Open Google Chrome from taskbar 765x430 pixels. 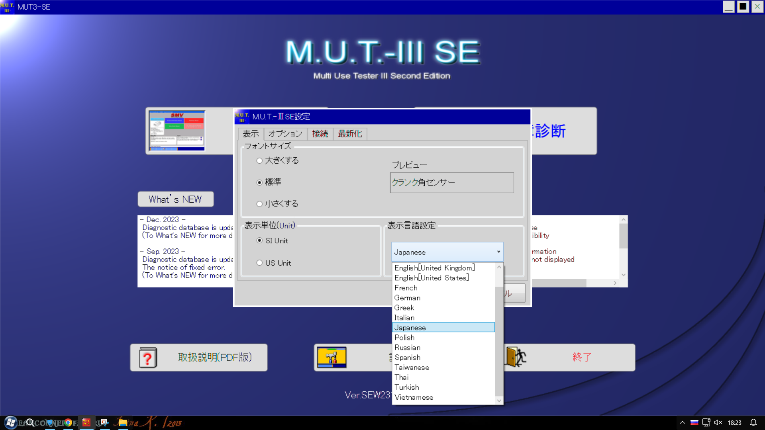point(68,422)
